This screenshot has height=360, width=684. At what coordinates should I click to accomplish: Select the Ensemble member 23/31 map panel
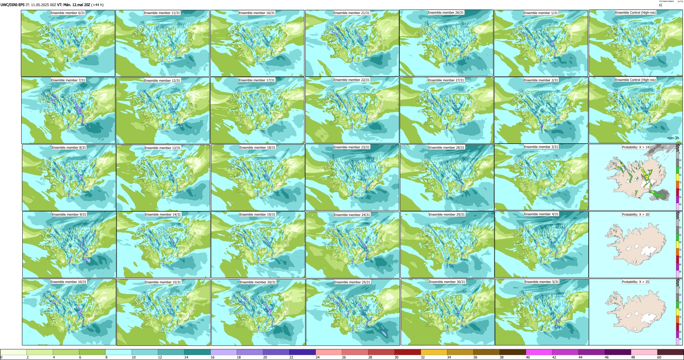(x=352, y=177)
